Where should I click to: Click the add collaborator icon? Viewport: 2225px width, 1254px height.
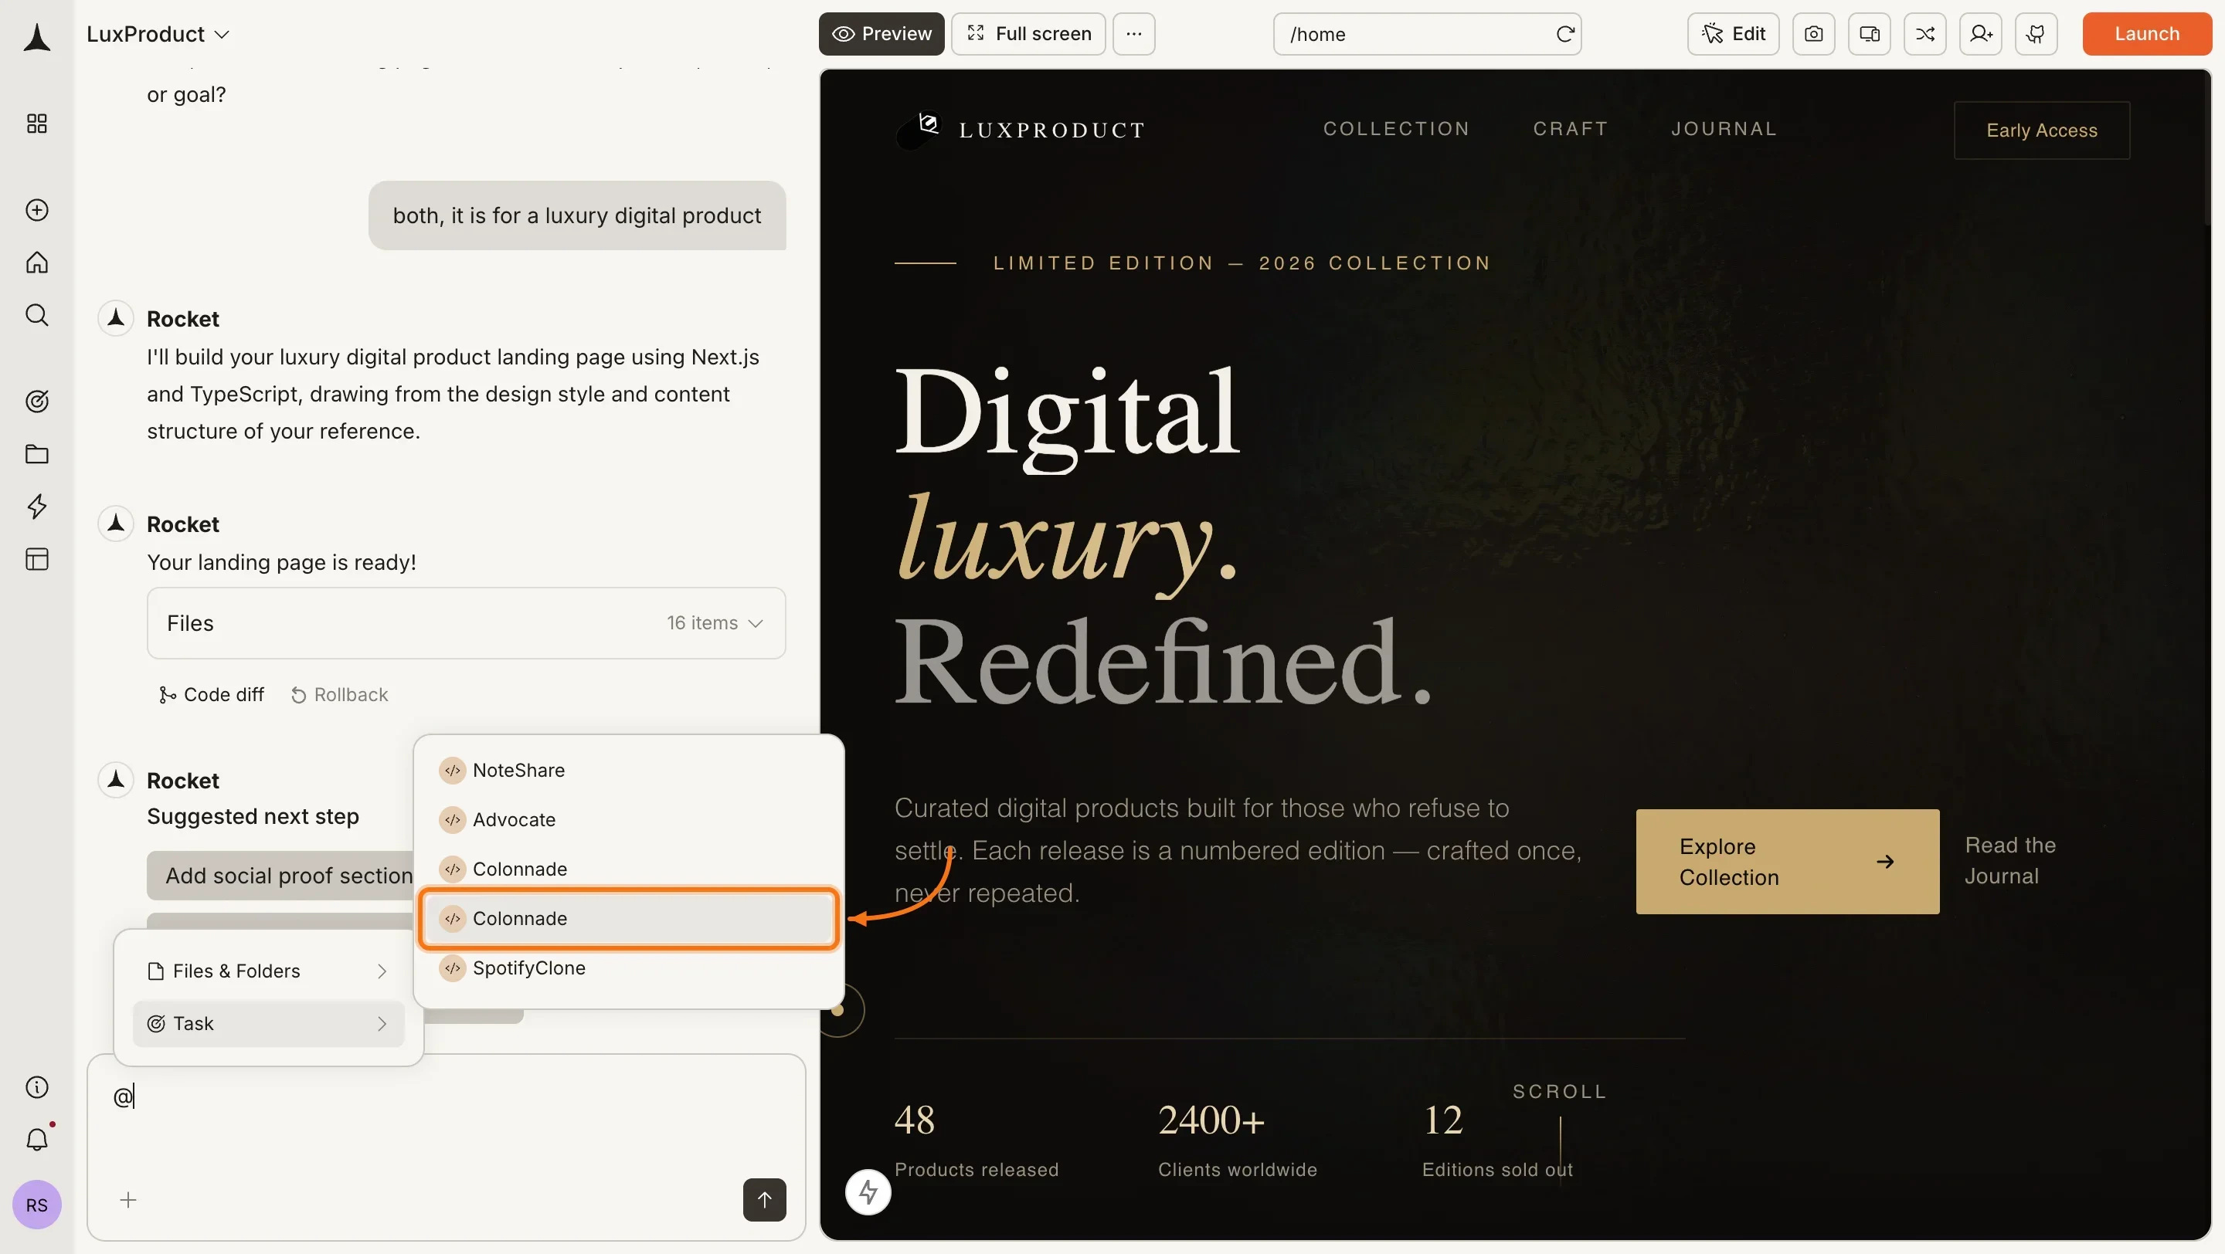pos(1981,34)
